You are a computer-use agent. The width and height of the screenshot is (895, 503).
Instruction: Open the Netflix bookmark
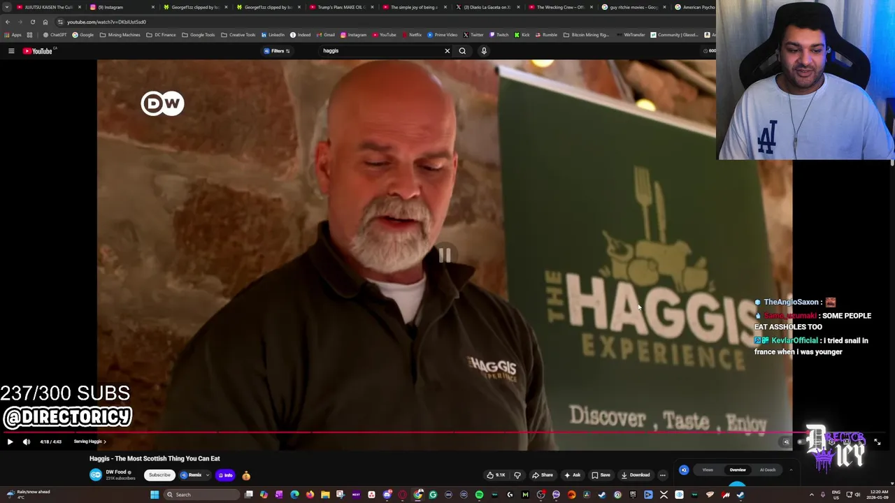(412, 35)
